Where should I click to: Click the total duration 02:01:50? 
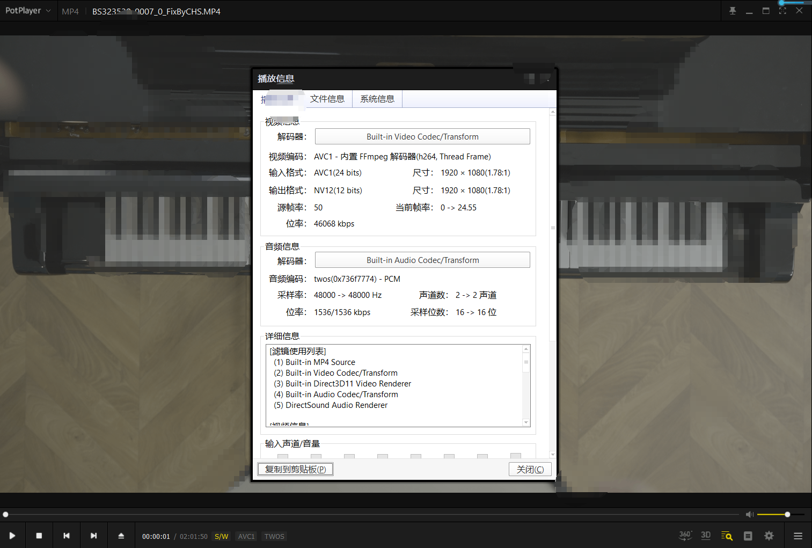click(194, 536)
